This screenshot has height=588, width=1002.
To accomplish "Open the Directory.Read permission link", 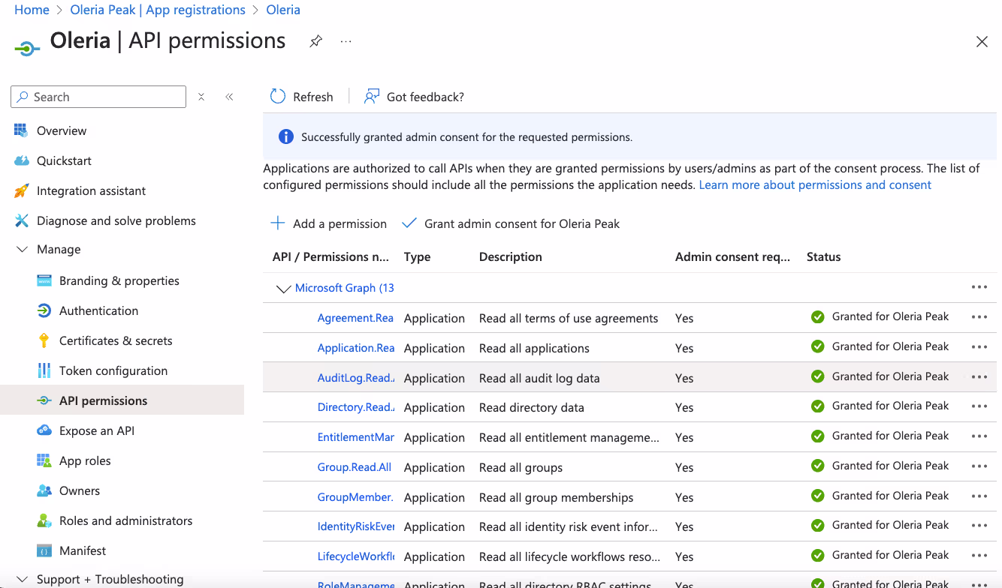I will point(355,407).
